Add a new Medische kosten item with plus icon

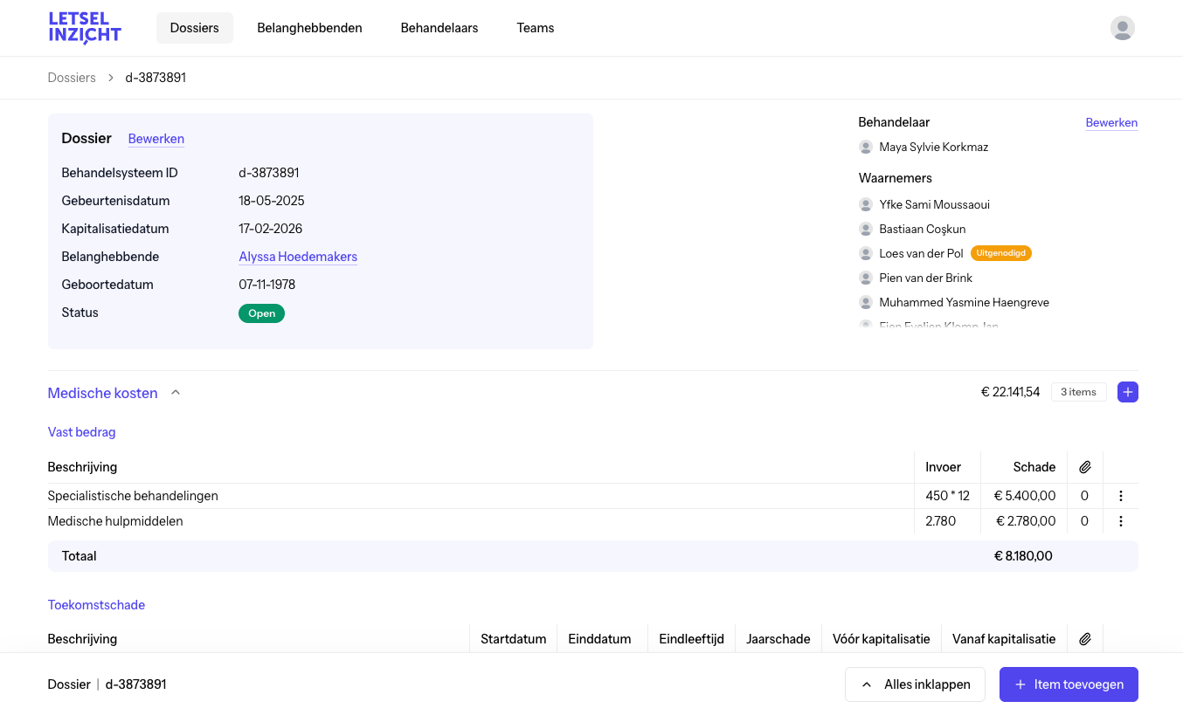1128,392
